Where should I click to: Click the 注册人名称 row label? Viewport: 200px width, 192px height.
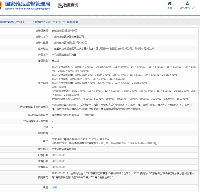point(42,37)
